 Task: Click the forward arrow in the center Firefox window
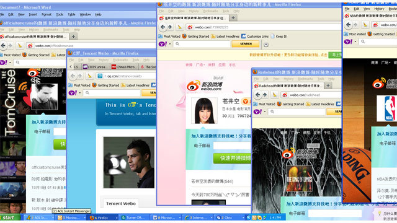[x=170, y=27]
